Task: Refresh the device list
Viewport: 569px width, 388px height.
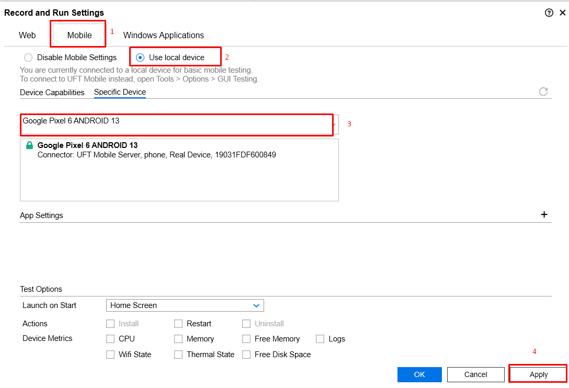Action: [x=543, y=92]
